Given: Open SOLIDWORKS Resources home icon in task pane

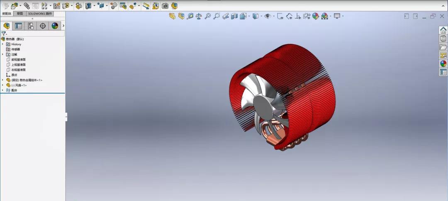Looking at the screenshot, I should click(443, 30).
